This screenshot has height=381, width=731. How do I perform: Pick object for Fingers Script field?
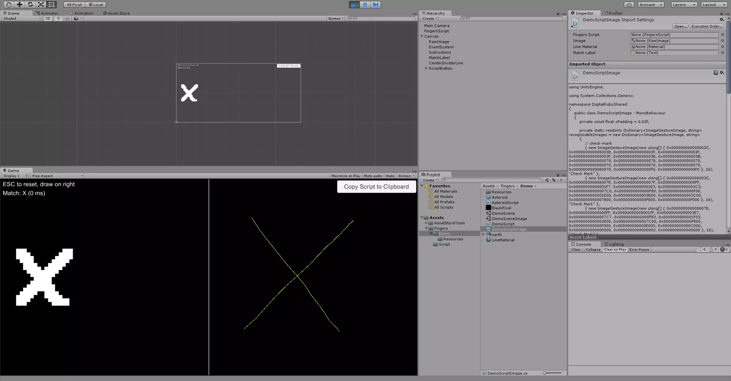(722, 35)
